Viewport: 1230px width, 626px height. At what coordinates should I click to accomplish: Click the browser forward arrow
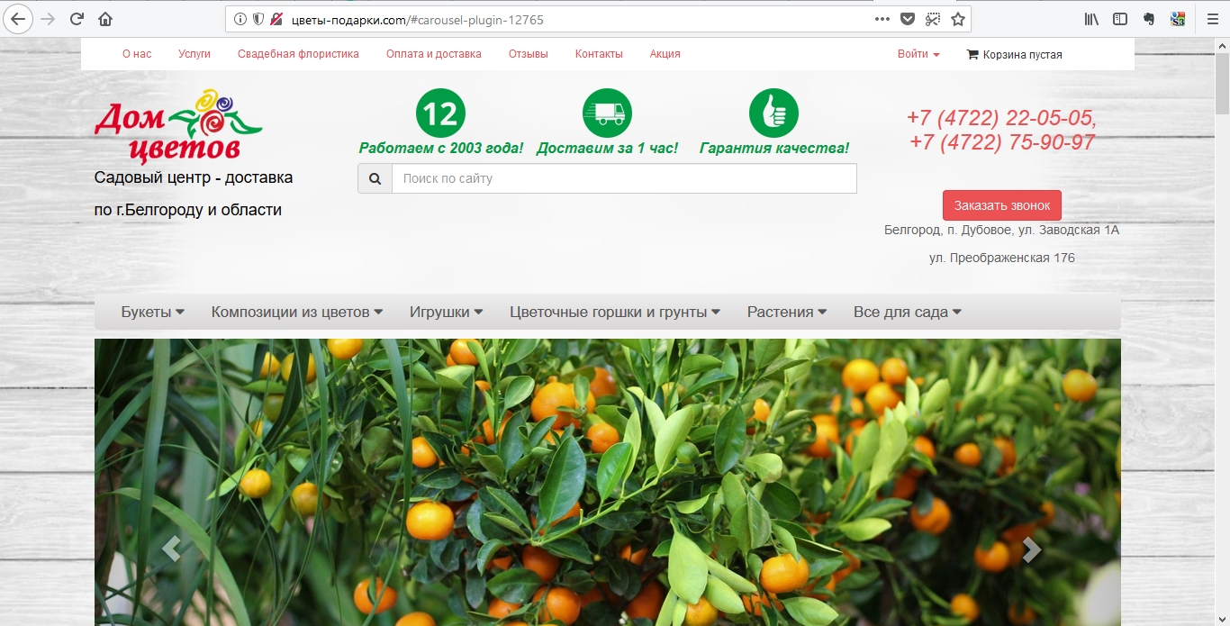coord(48,19)
